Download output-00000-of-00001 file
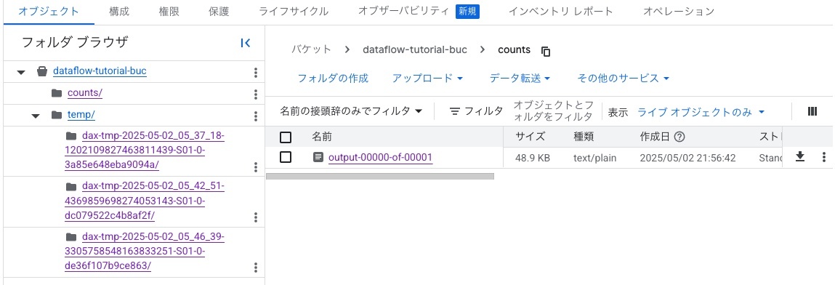Screen dimensions: 835x285 [x=799, y=156]
